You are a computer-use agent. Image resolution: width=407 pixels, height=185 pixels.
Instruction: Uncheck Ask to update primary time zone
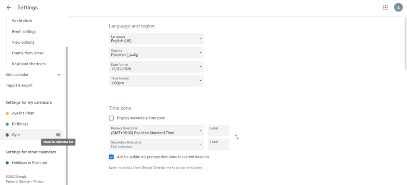pyautogui.click(x=111, y=157)
